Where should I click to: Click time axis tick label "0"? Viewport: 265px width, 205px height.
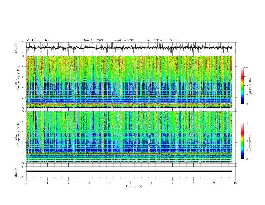pyautogui.click(x=26, y=183)
